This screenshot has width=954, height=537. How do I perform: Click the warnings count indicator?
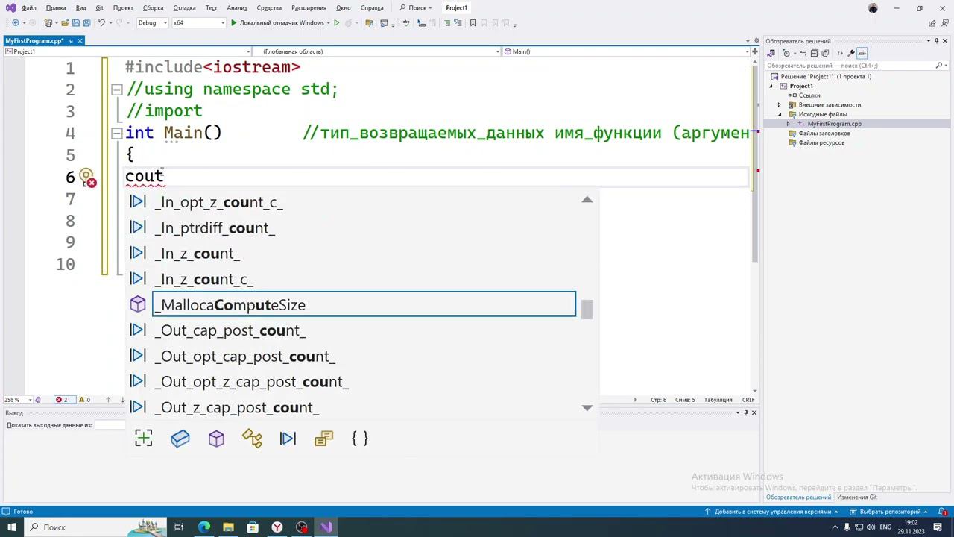coord(84,400)
